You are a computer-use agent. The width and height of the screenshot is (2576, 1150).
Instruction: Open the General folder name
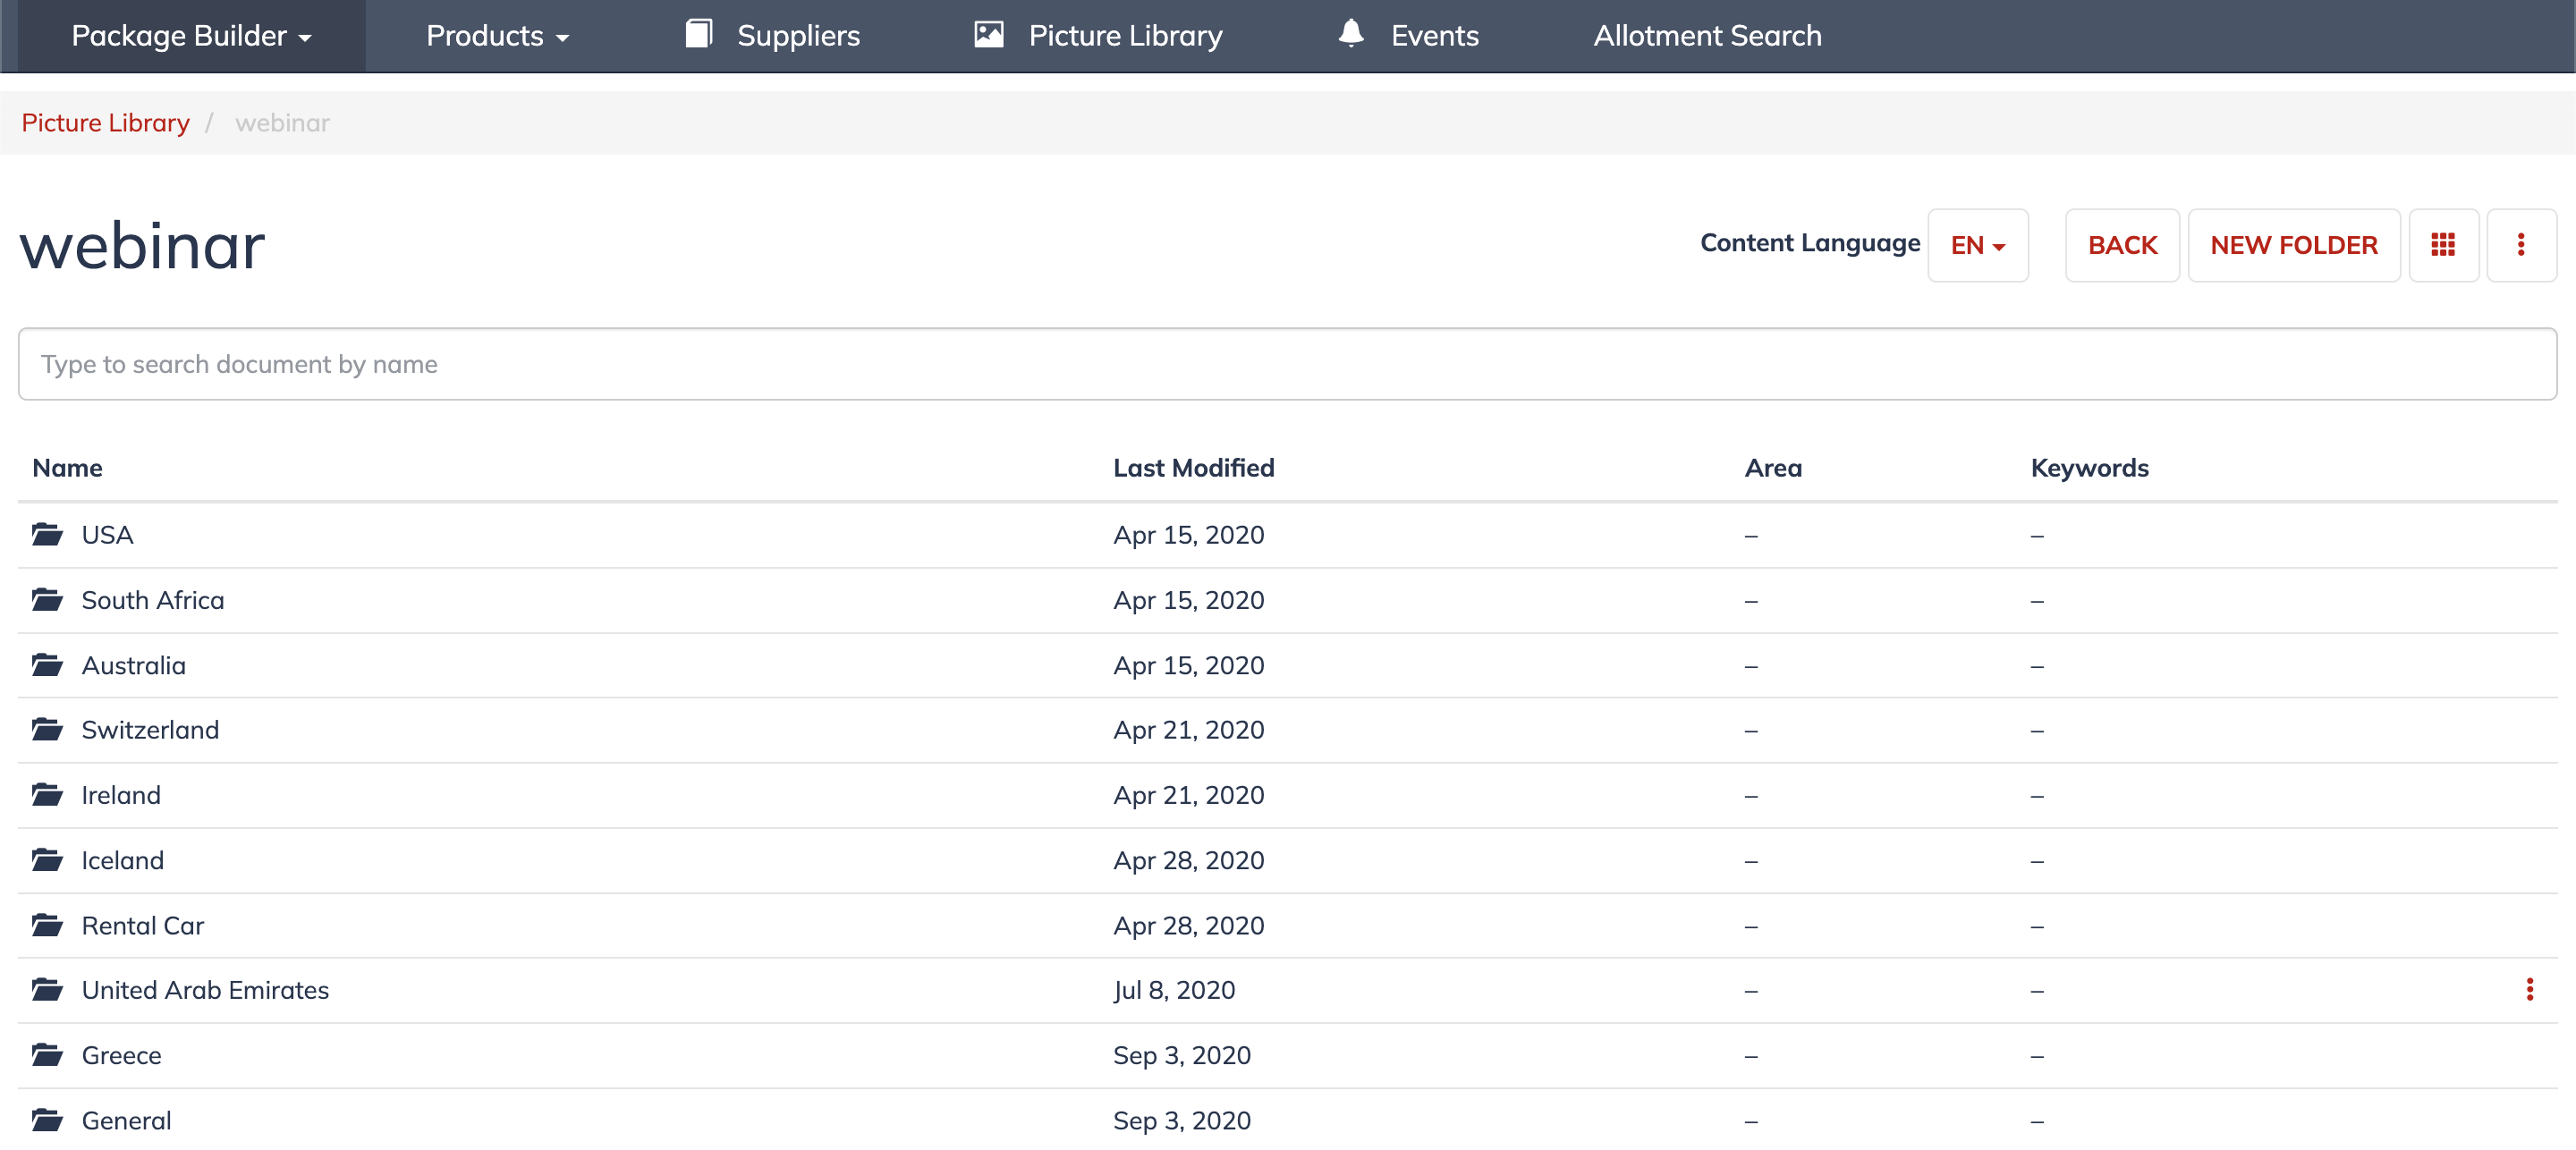(126, 1120)
